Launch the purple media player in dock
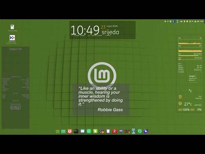Screen dimensions: 205x154 tap(146, 131)
